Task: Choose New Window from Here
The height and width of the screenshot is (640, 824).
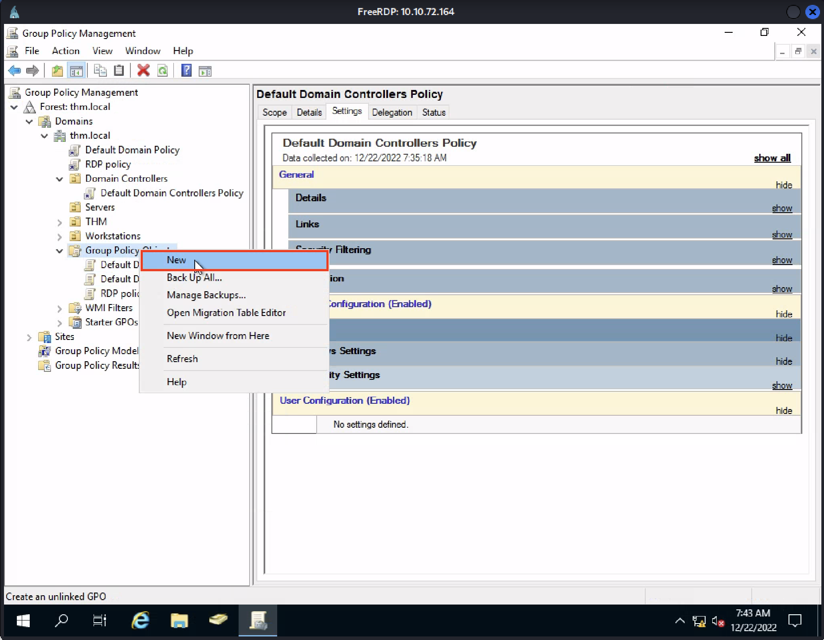Action: point(235,336)
